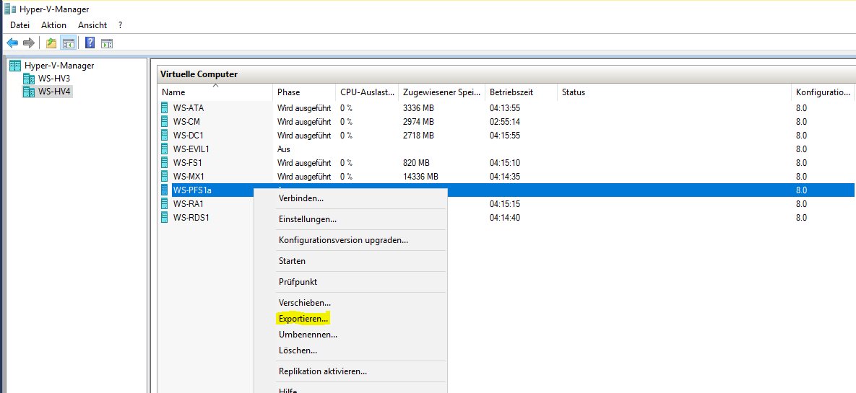The image size is (856, 393).
Task: Open the ? help menu
Action: [120, 25]
